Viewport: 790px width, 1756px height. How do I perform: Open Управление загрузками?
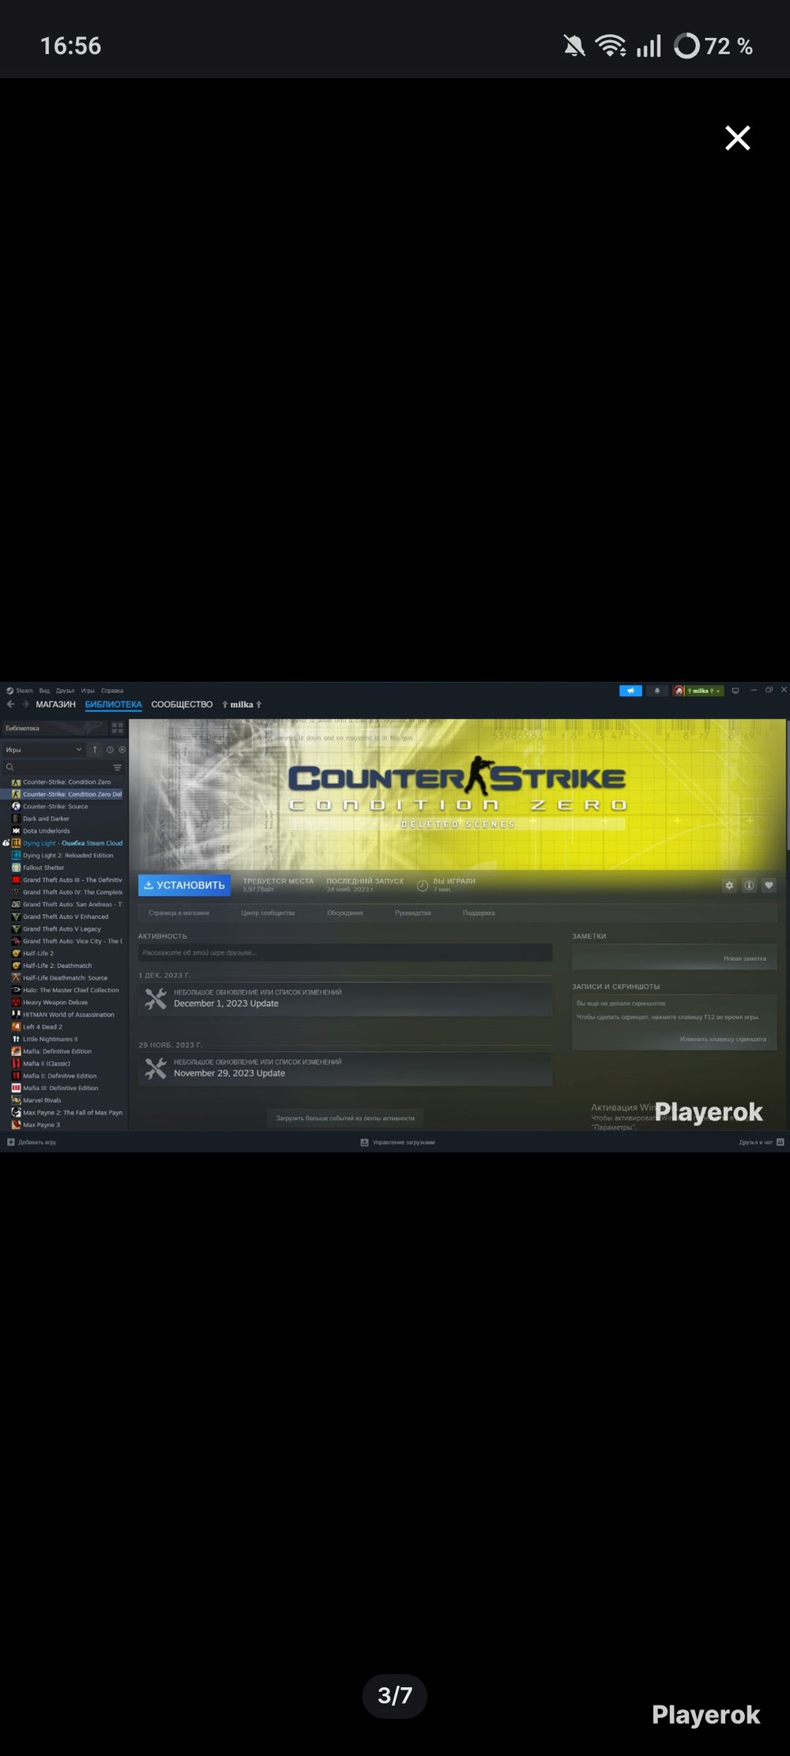pos(397,1142)
